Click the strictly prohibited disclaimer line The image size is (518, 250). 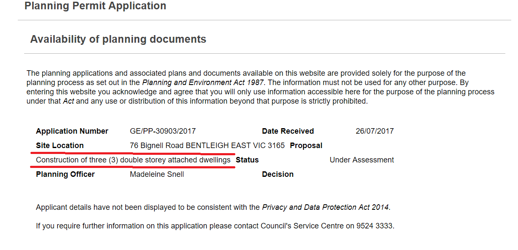tap(197, 102)
